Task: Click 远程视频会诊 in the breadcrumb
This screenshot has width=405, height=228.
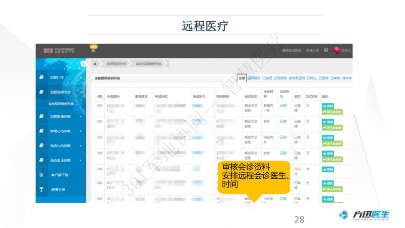Action: point(116,64)
